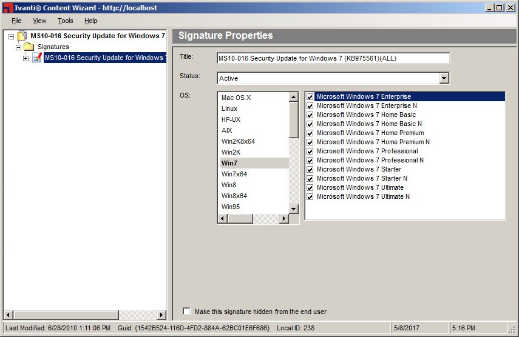The image size is (519, 337).
Task: Select Win95 in OS list
Action: [254, 207]
